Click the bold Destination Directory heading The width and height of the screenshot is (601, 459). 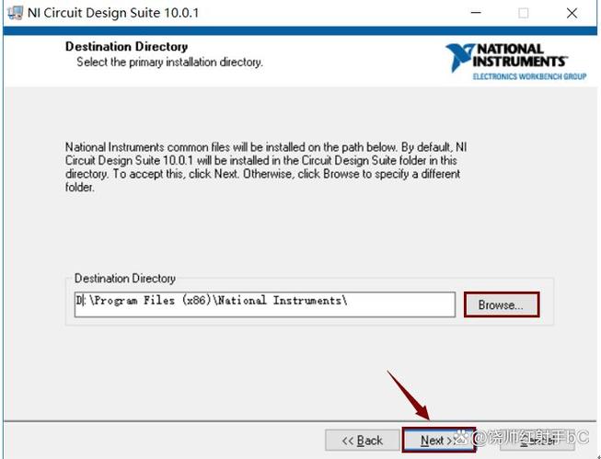click(126, 46)
